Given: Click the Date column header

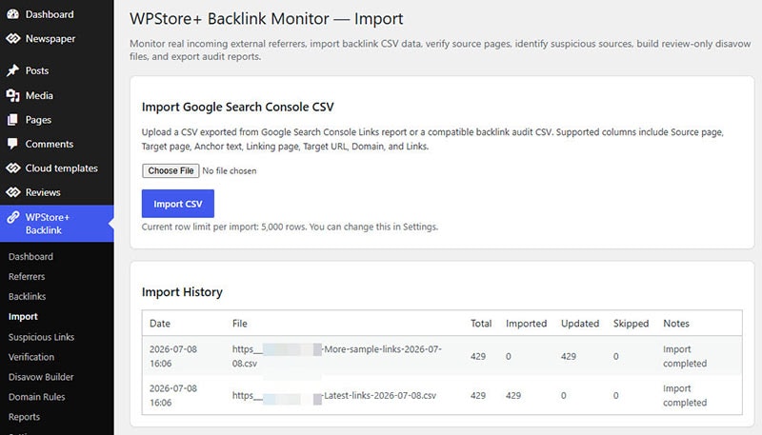Looking at the screenshot, I should pos(160,324).
